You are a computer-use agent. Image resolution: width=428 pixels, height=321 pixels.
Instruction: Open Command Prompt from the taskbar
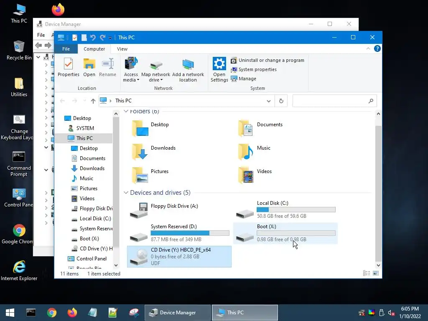[31, 313]
